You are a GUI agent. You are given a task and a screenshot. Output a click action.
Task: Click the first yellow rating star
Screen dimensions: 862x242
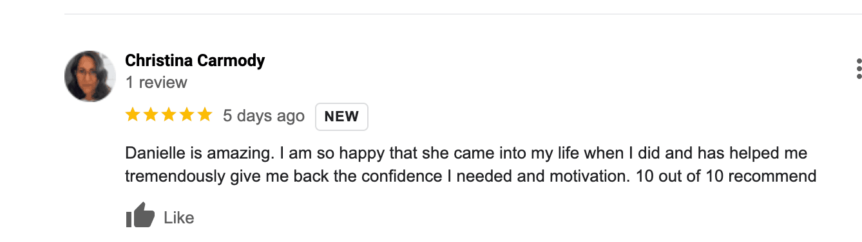click(x=133, y=115)
